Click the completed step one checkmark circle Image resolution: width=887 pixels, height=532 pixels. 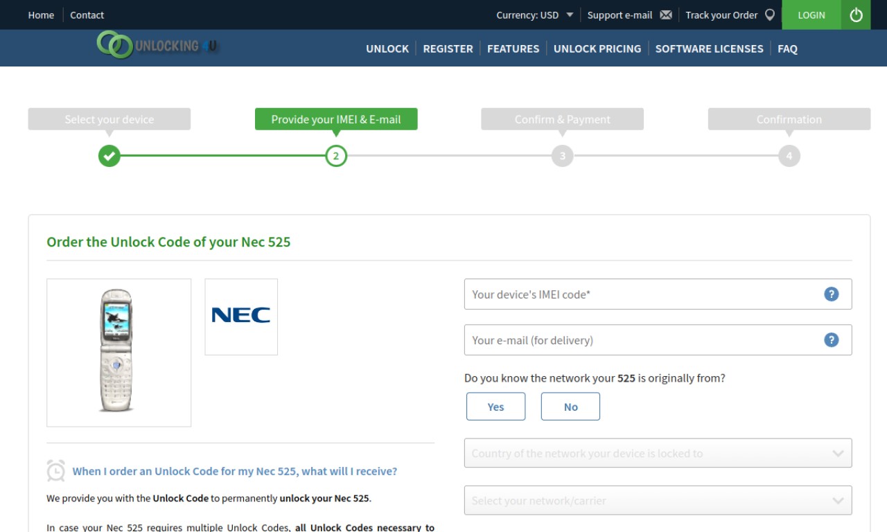pyautogui.click(x=109, y=156)
